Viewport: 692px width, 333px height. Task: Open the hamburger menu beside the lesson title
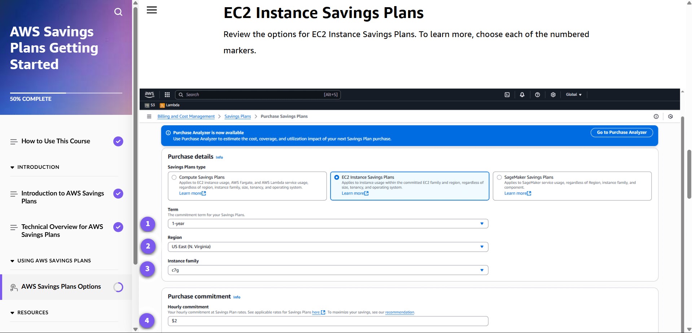pyautogui.click(x=152, y=10)
